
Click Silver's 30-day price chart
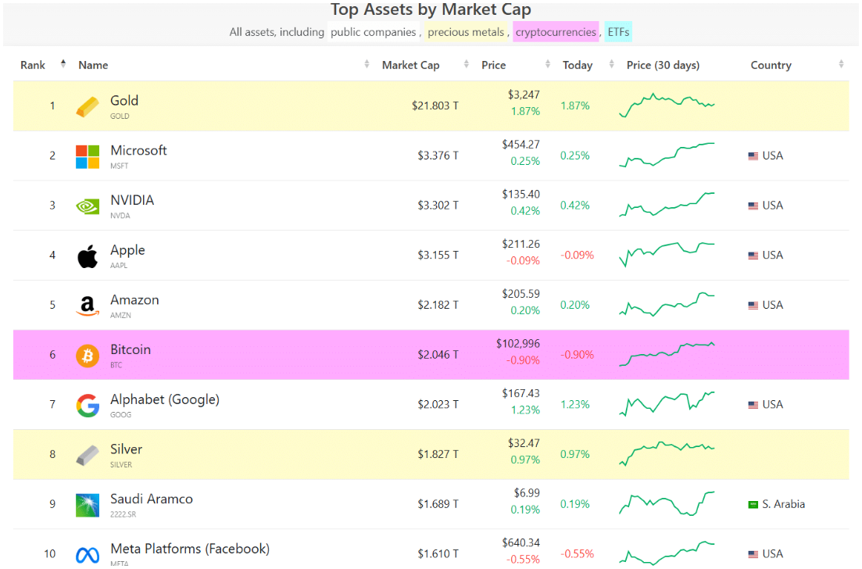click(667, 453)
